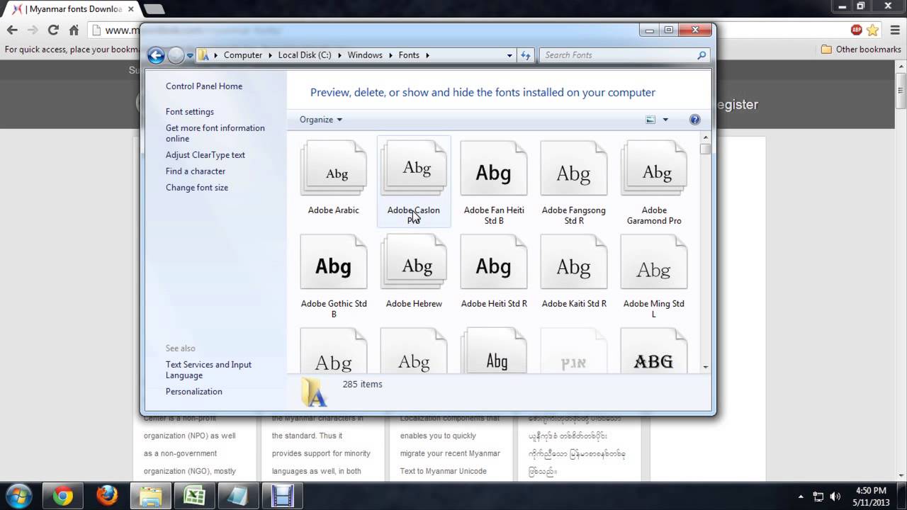Image resolution: width=907 pixels, height=510 pixels.
Task: Click the Chrome back arrow
Action: tap(12, 30)
